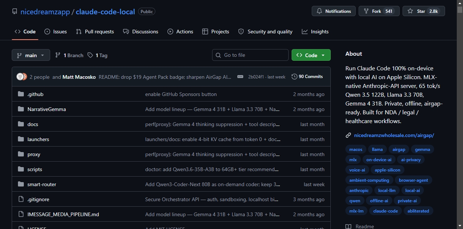Select the anthropic topic tag
The image size is (463, 229).
[359, 191]
